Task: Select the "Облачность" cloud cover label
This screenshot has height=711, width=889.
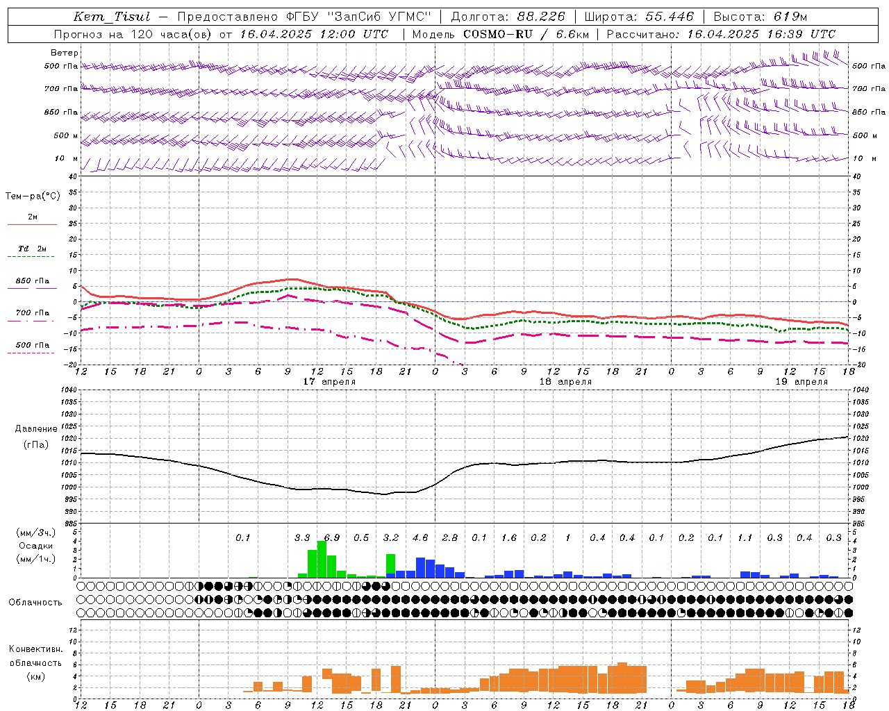Action: (x=35, y=603)
